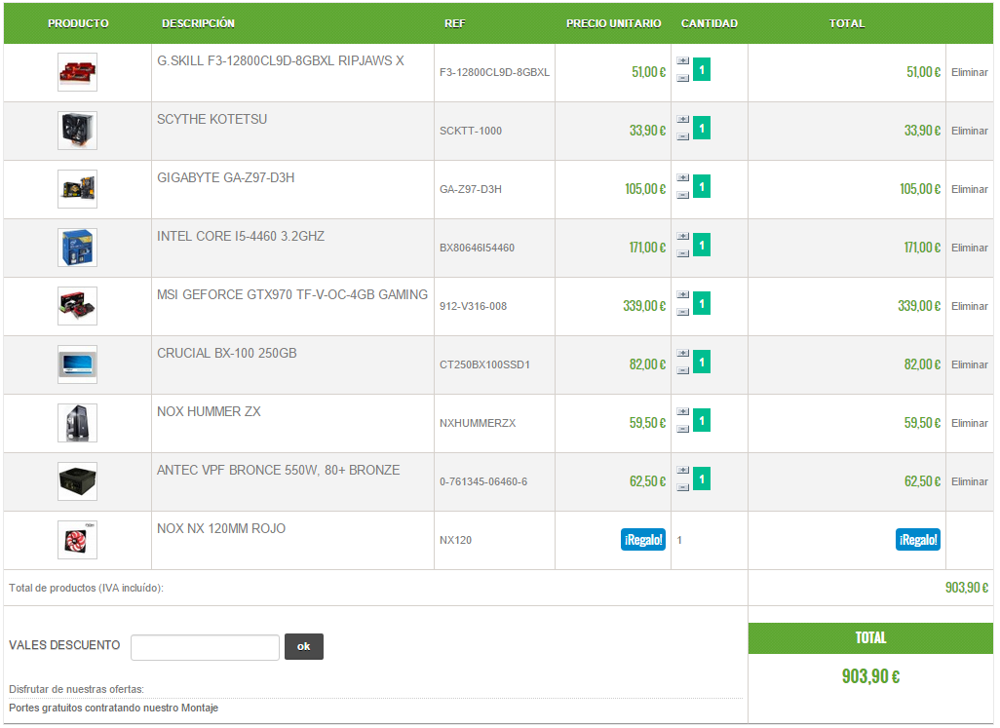Open INTEL CORE I5-4460 3.2GHZ description link
Viewport: 1000px width, 728px height.
[241, 237]
